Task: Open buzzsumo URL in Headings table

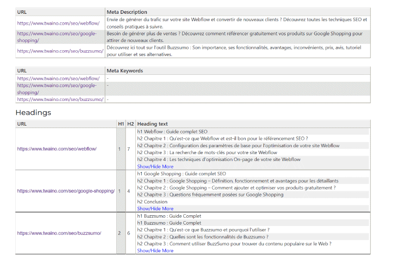Action: click(x=59, y=233)
